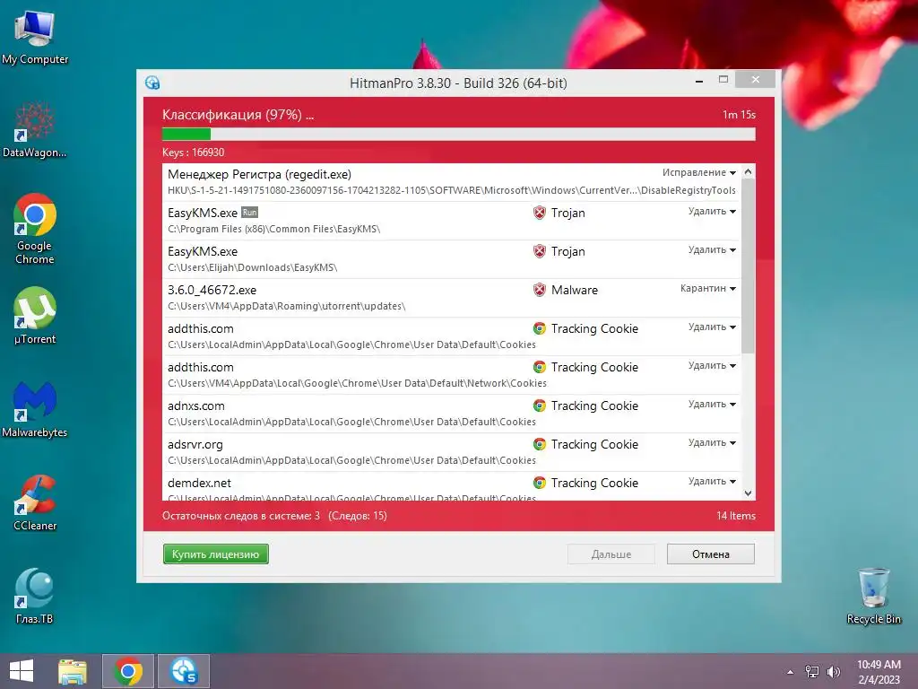918x689 pixels.
Task: Select EasyKMS.exe in the Downloads folder
Action: 452,259
